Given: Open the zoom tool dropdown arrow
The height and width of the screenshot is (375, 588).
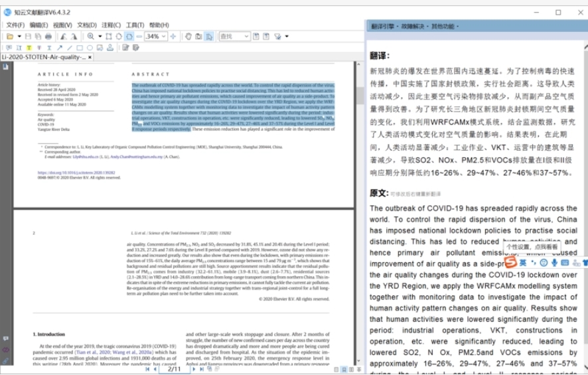Looking at the screenshot, I should pos(100,37).
